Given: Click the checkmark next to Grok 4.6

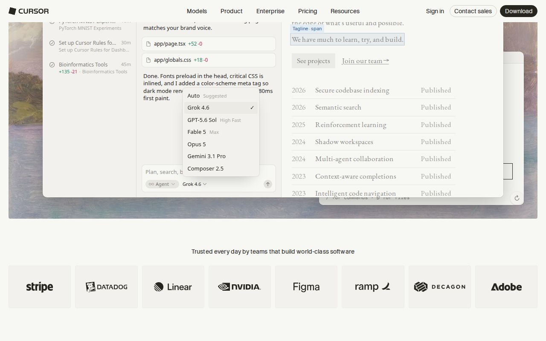Looking at the screenshot, I should tap(252, 108).
